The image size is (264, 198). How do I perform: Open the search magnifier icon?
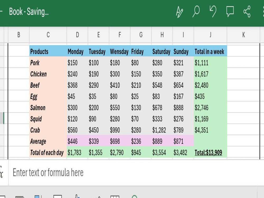(196, 11)
